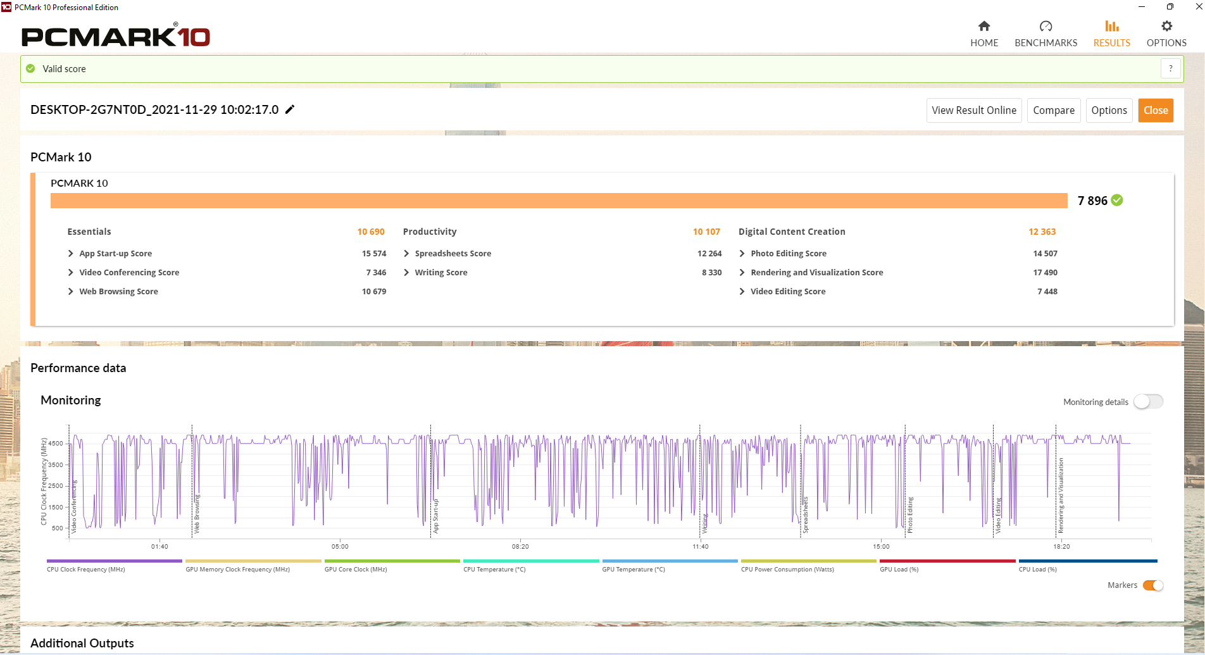The image size is (1205, 655).
Task: Click the question mark help icon
Action: (x=1170, y=68)
